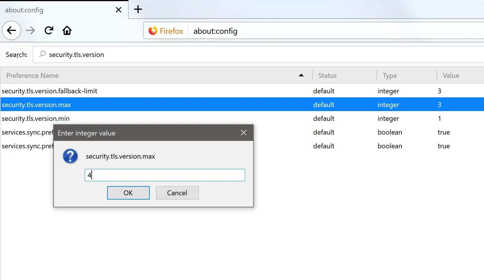The height and width of the screenshot is (280, 484).
Task: Click the value 1 of security.tls.version.min
Action: coord(439,119)
